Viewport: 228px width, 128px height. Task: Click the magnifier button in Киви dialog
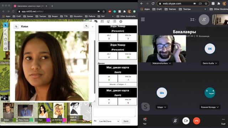[86, 26]
